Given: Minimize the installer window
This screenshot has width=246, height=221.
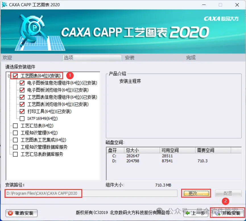Looking at the screenshot, I should click(x=204, y=5).
